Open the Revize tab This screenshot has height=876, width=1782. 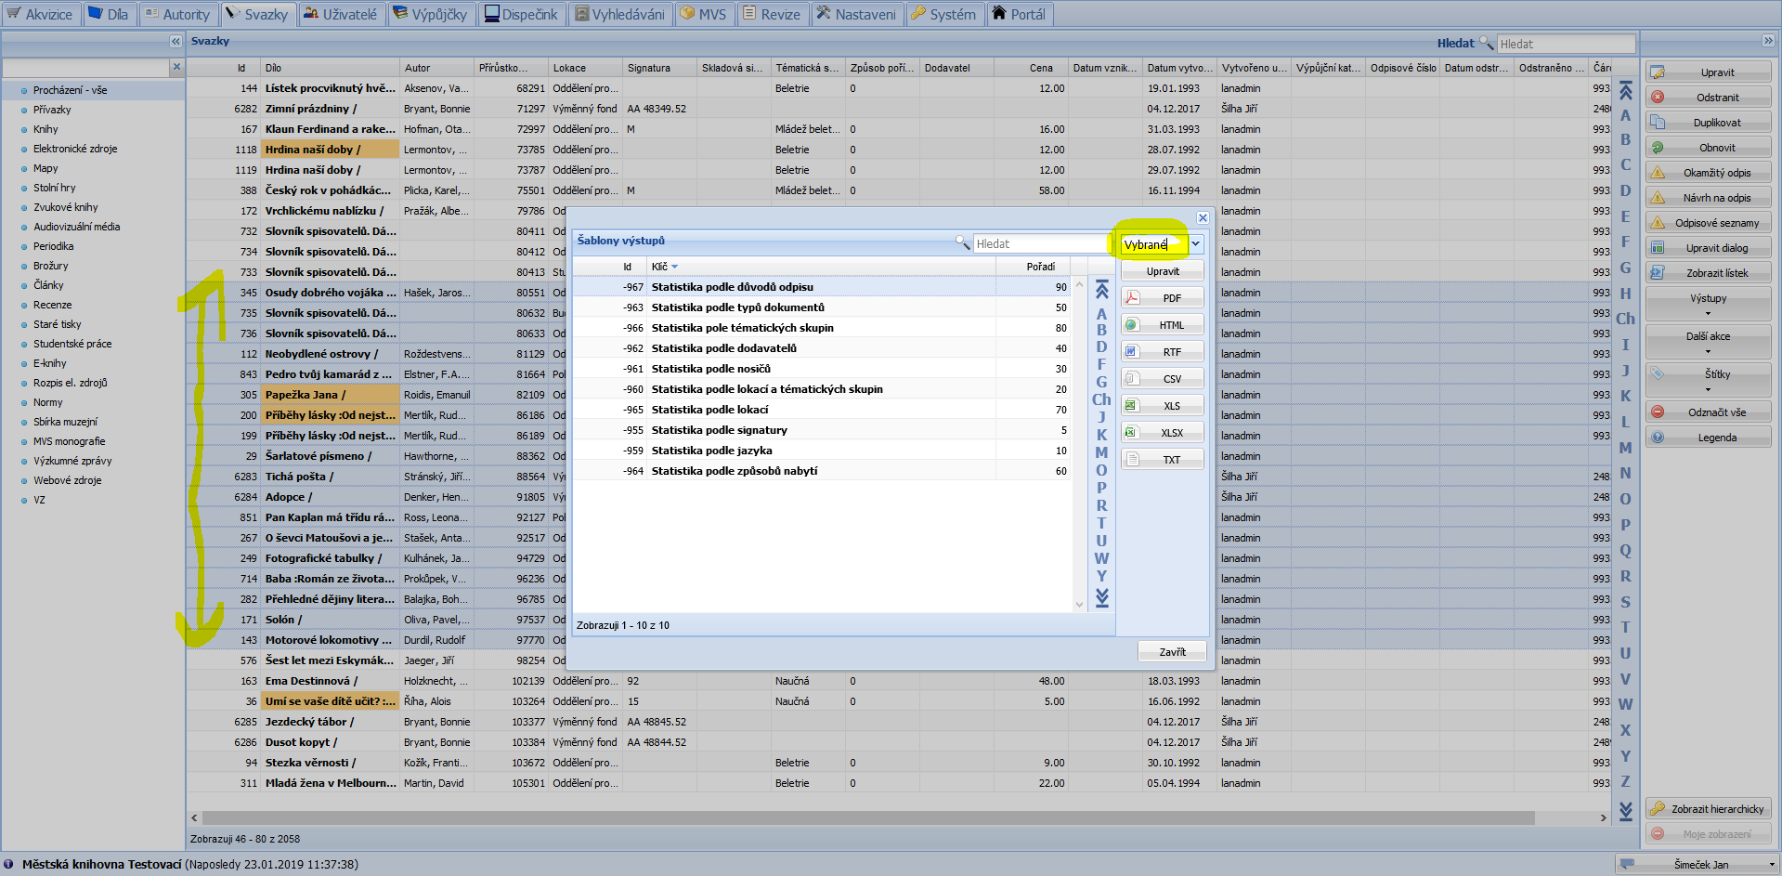(772, 14)
